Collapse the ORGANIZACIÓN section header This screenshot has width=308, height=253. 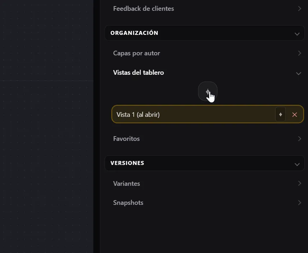(204, 33)
